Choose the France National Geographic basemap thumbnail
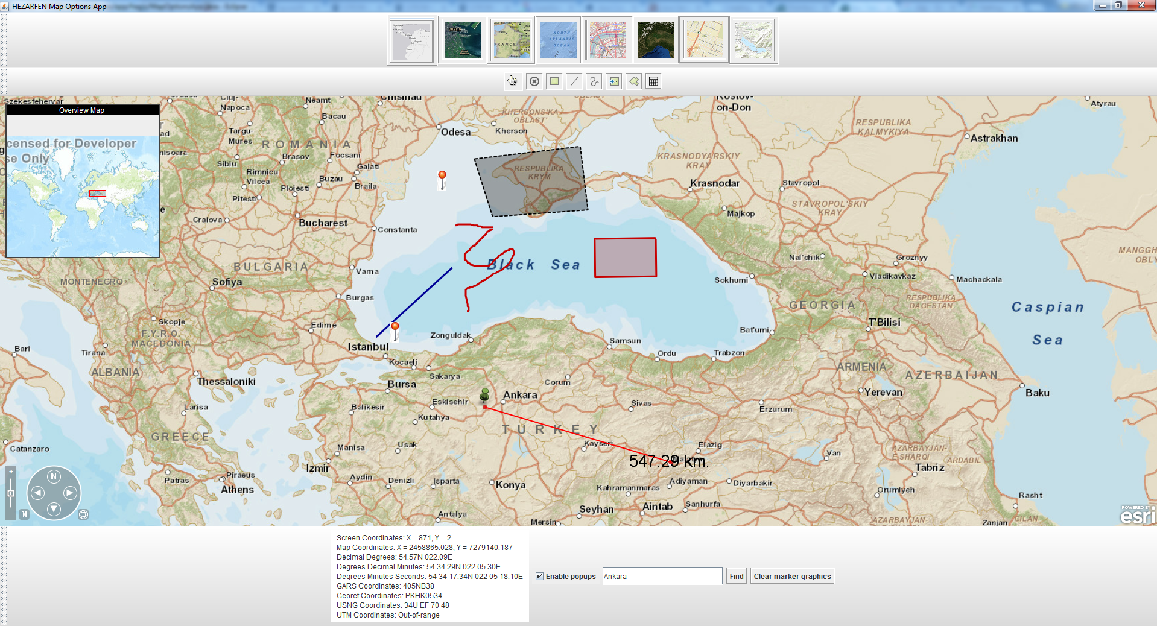Image resolution: width=1157 pixels, height=626 pixels. (512, 40)
